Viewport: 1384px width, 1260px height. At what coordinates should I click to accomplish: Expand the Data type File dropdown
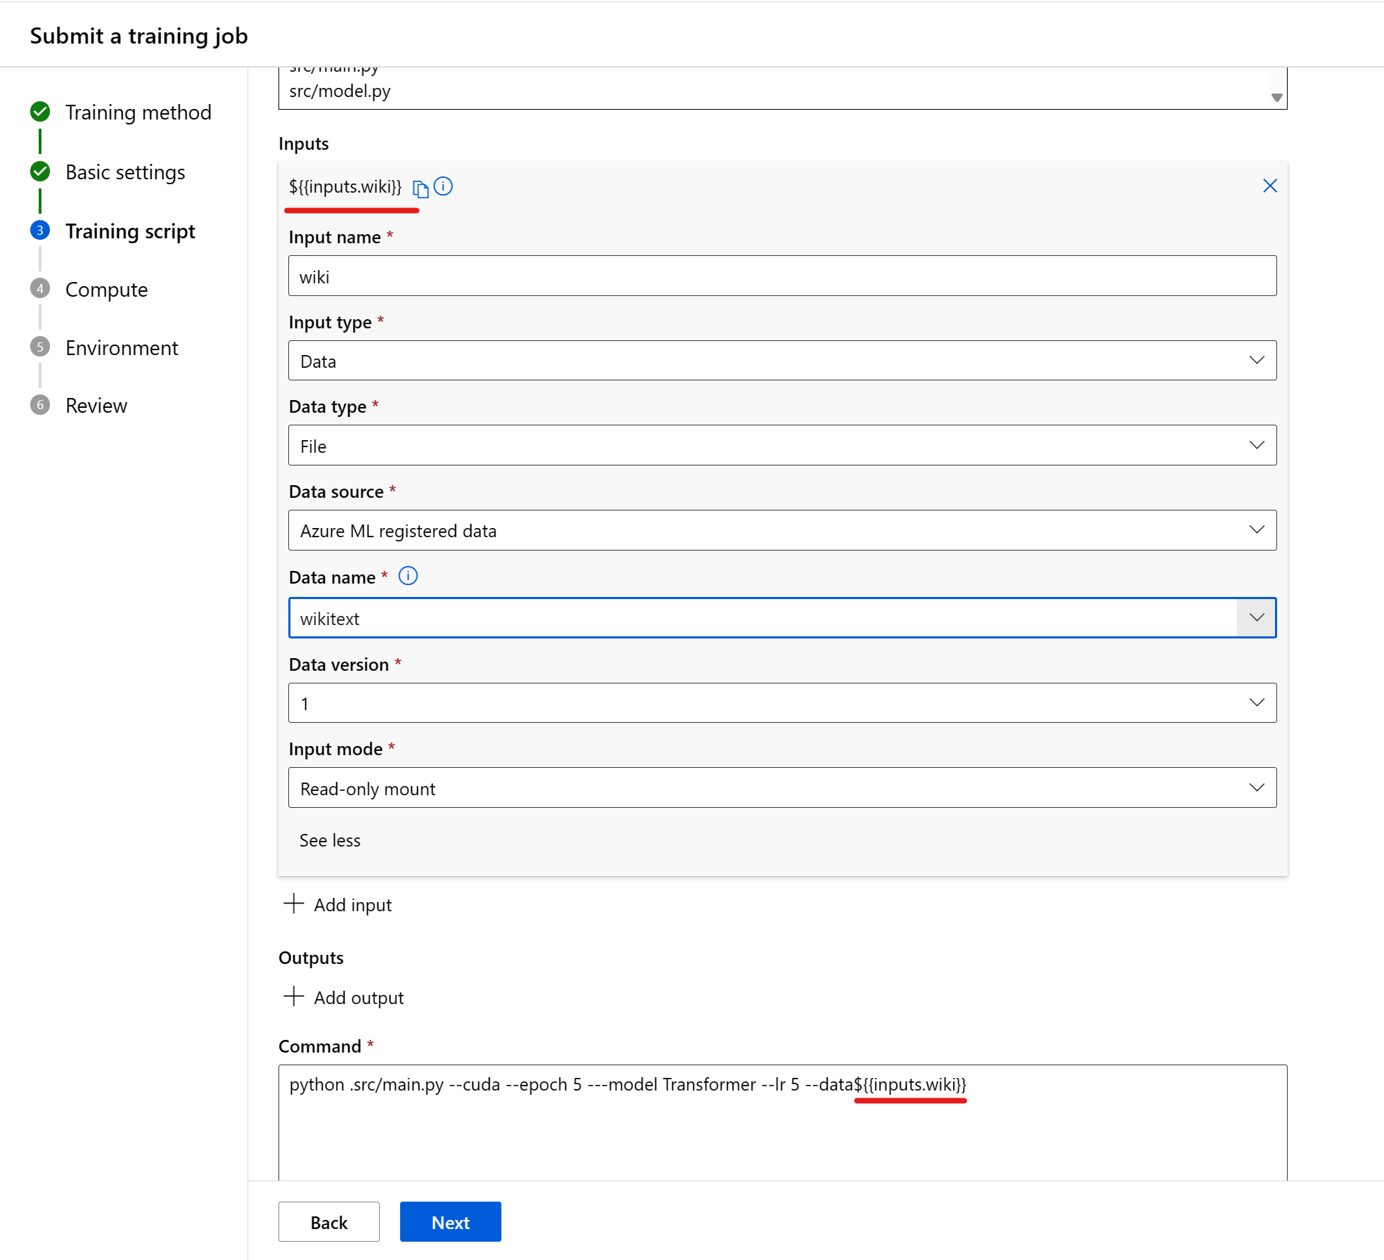782,446
